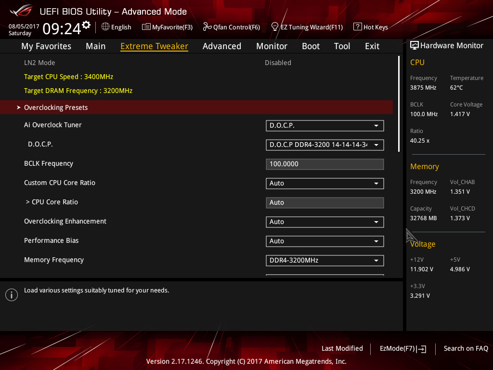Screen dimensions: 493x370
Task: Click the BCLK Frequency label
Action: point(49,164)
